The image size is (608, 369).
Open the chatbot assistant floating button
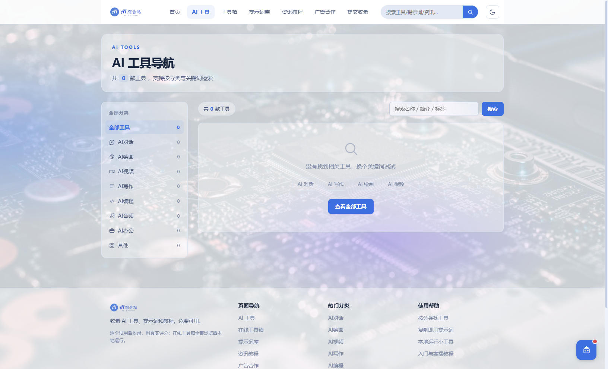point(586,350)
